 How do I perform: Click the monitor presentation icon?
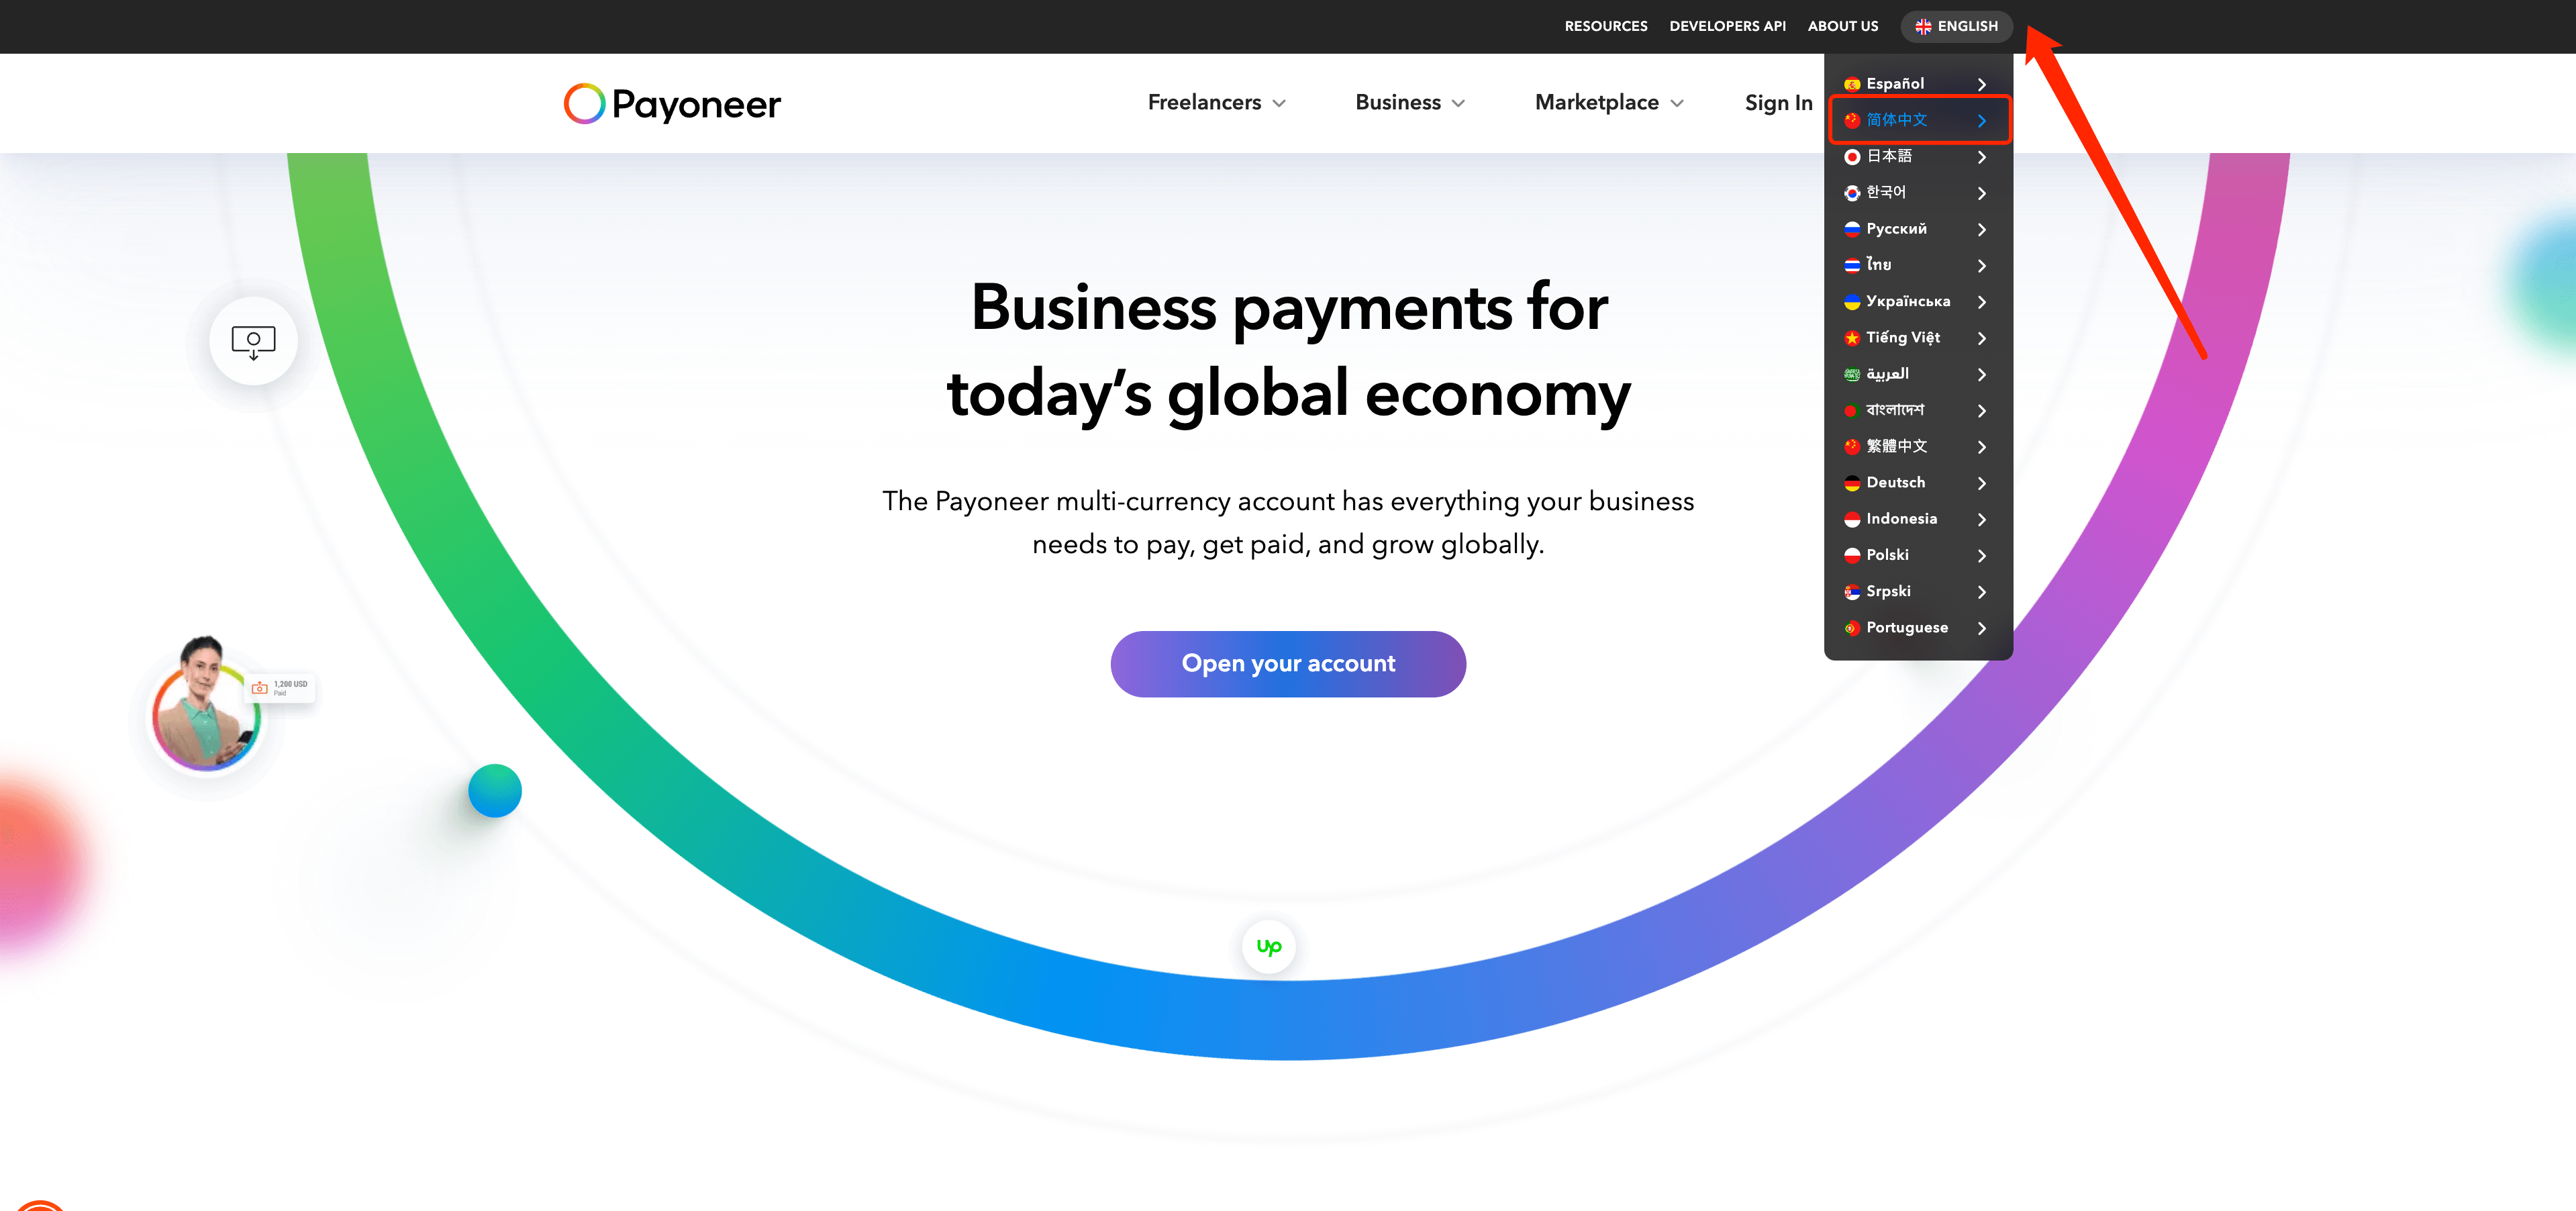(x=253, y=342)
